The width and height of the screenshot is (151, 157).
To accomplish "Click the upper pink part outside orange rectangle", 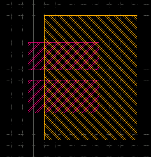I will click(36, 56).
